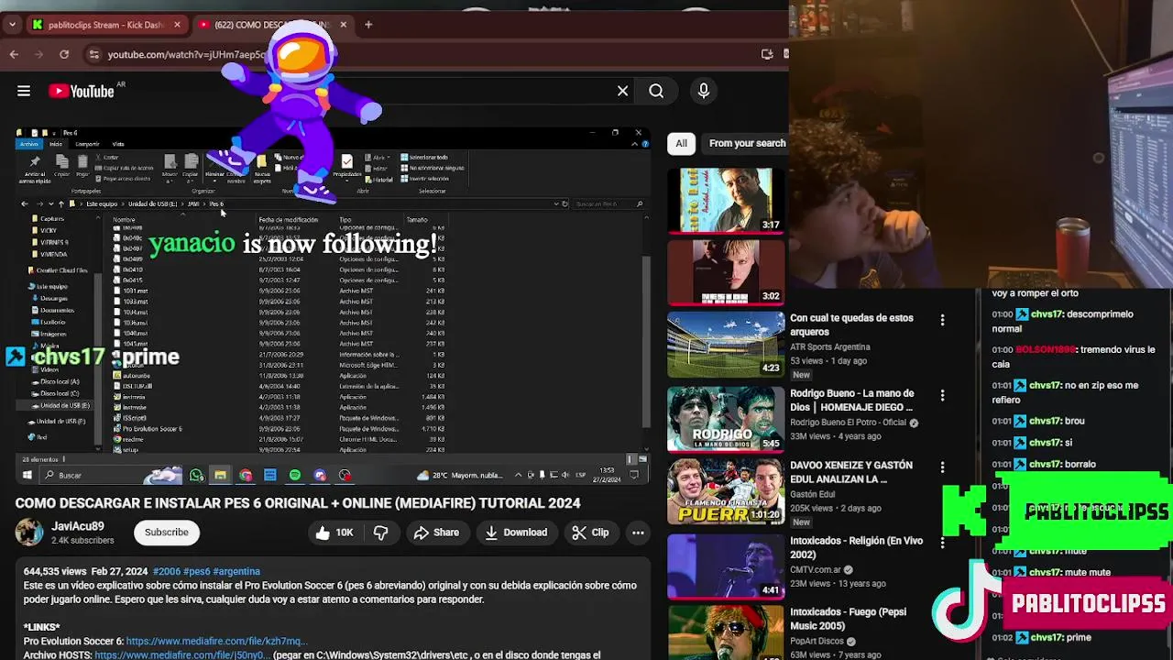1173x660 pixels.
Task: Start voice search with microphone icon
Action: [x=704, y=91]
